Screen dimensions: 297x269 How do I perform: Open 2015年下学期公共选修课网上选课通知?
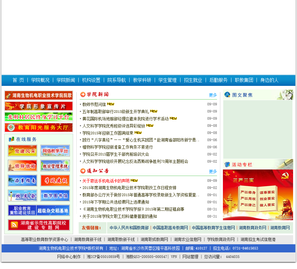pyautogui.click(x=116, y=202)
